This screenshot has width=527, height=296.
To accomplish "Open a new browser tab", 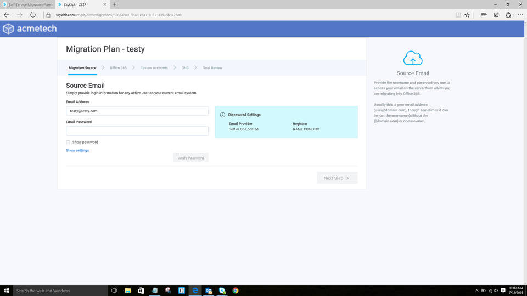I will click(x=114, y=4).
